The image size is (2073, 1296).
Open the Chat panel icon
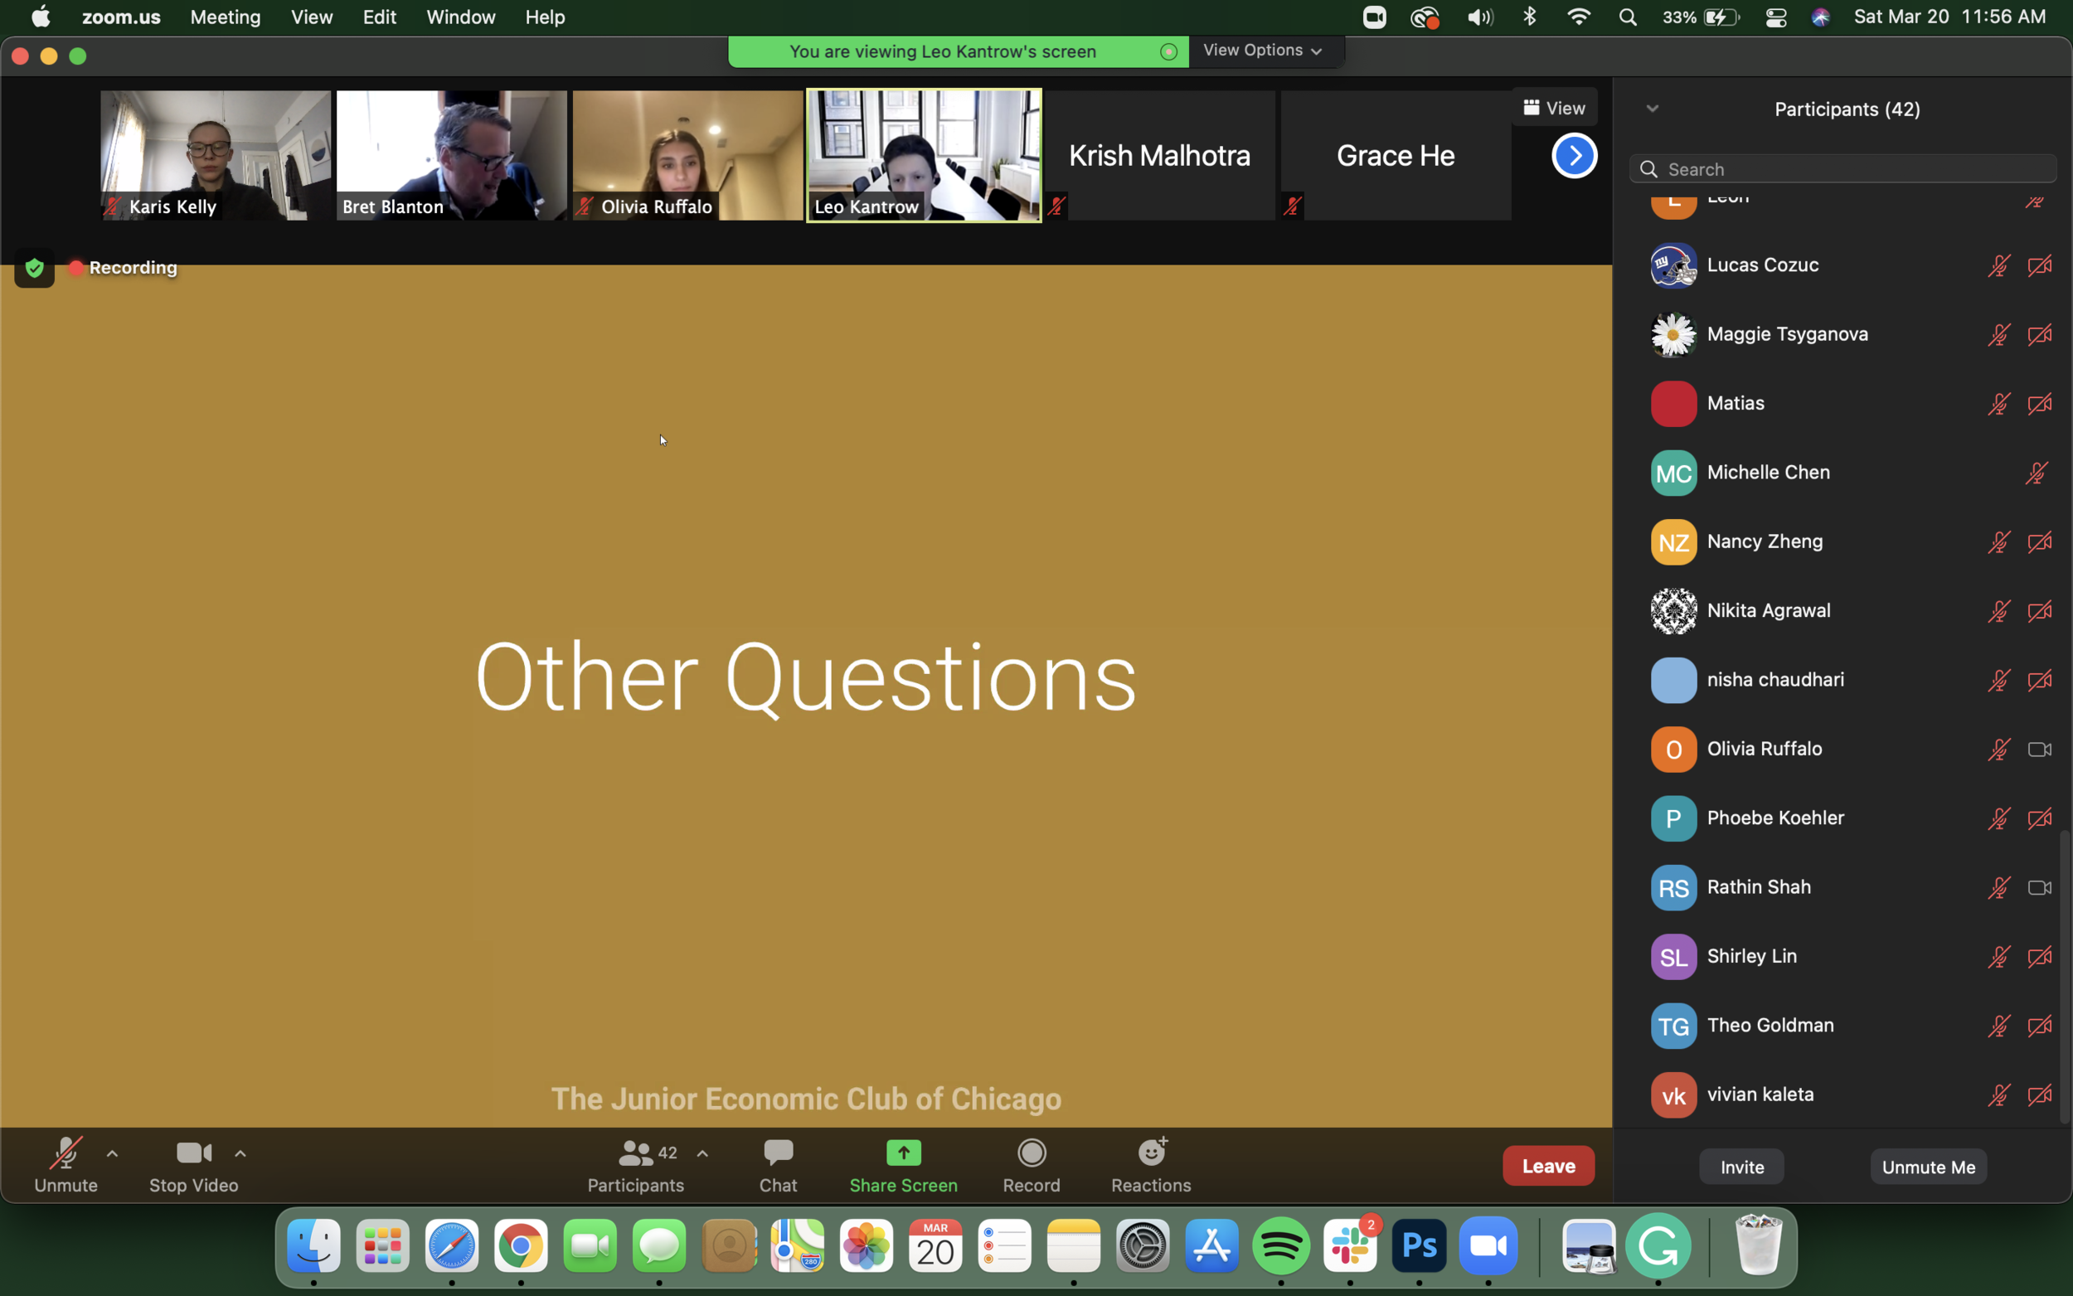(777, 1153)
